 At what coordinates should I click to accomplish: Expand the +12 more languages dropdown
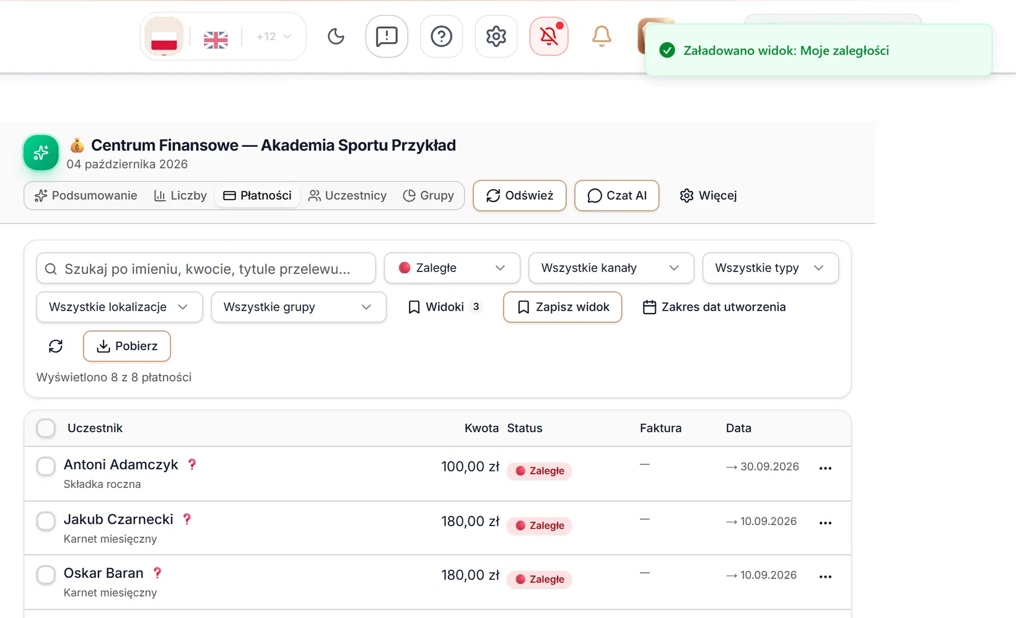coord(274,37)
